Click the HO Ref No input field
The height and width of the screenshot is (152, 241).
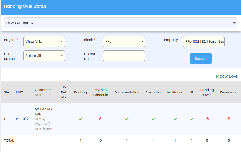point(124,56)
